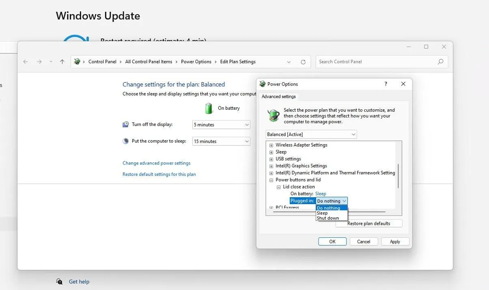Screen dimensions: 489x290
Task: Click the Control Panel icon in address bar
Action: coord(77,62)
